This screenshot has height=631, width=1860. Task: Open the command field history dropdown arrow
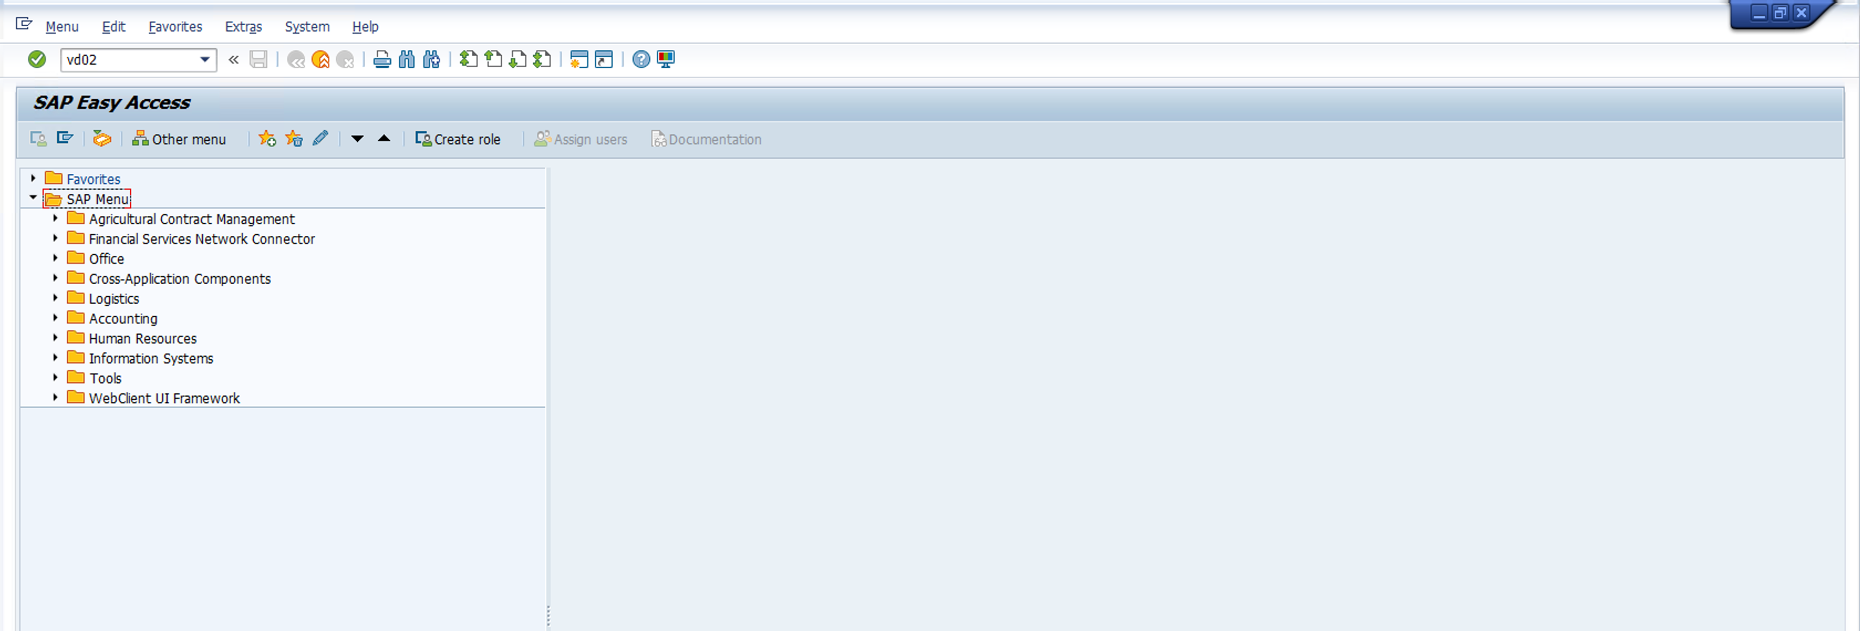tap(205, 60)
